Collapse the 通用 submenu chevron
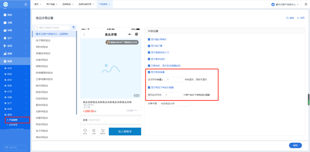 click(x=26, y=115)
